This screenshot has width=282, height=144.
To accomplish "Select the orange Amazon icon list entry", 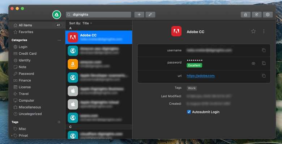I will [x=99, y=64].
